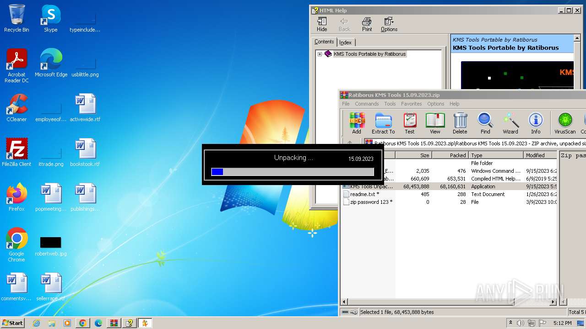Click the 'Compiled HTML Help' type cell
586x329 pixels.
[496, 179]
